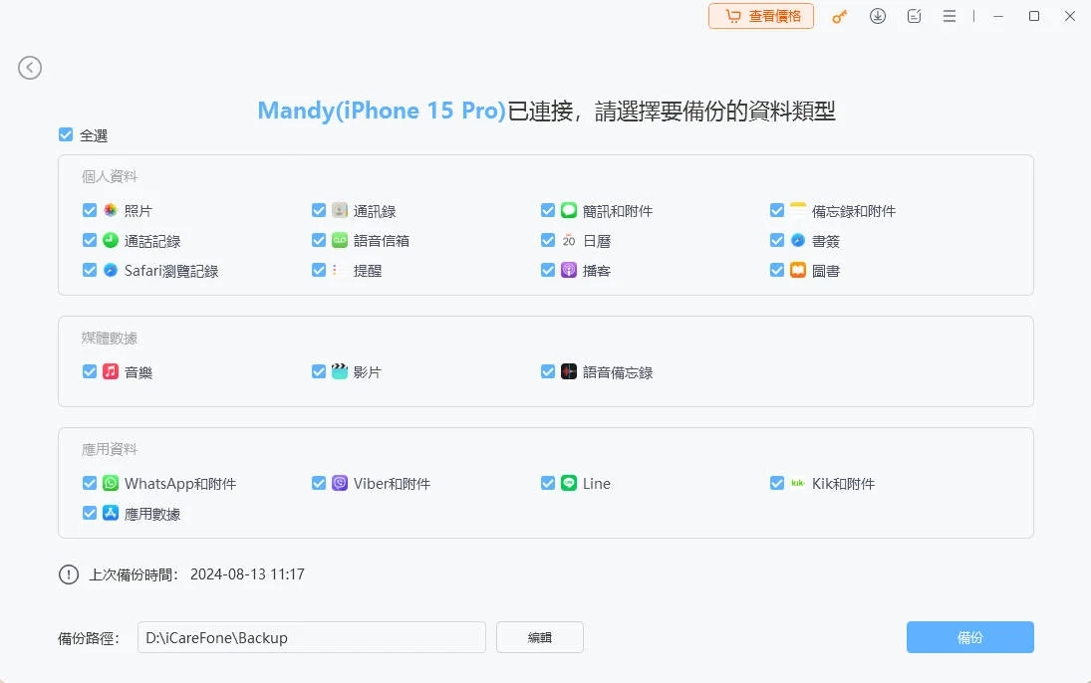The height and width of the screenshot is (683, 1091).
Task: Go back using the circular arrow icon
Action: (x=30, y=68)
